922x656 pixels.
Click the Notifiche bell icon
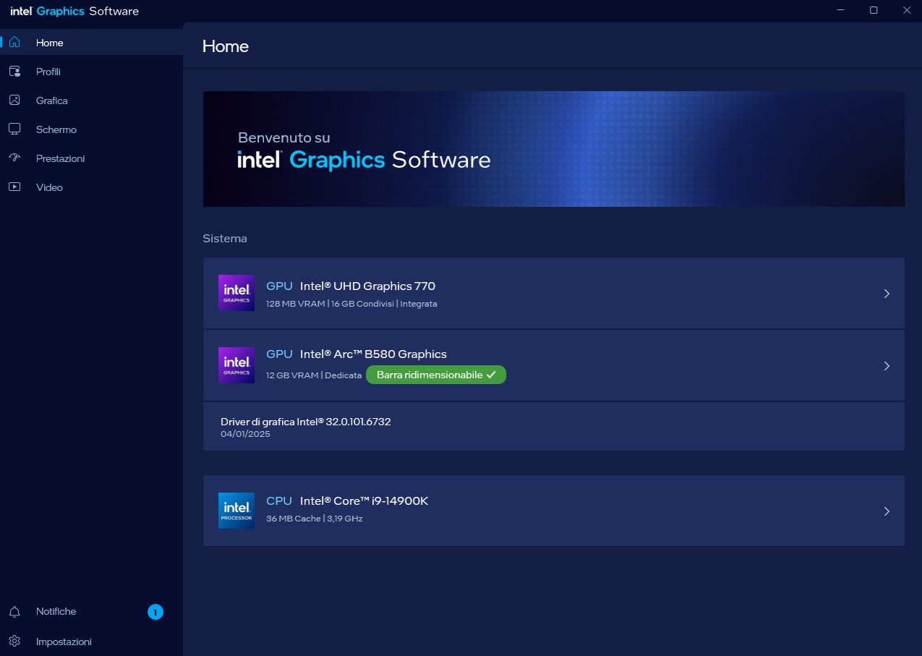14,612
